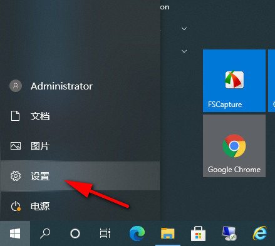Open 文档 in the Start menu
The height and width of the screenshot is (246, 275).
[x=80, y=116]
